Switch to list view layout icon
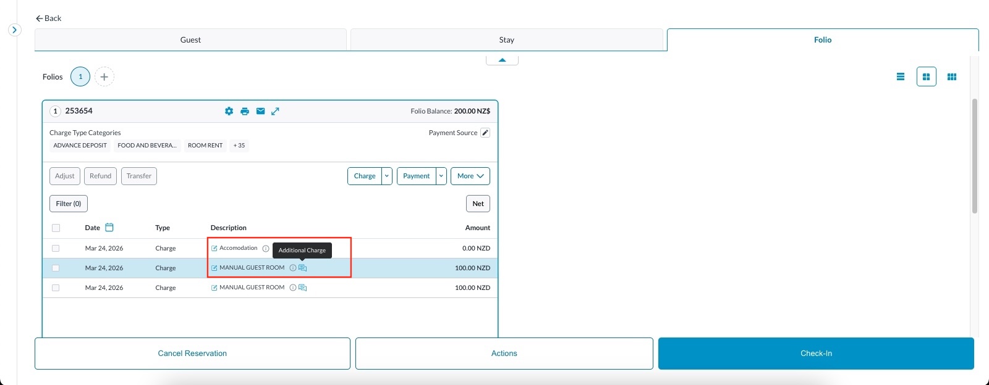This screenshot has height=385, width=989. [901, 77]
